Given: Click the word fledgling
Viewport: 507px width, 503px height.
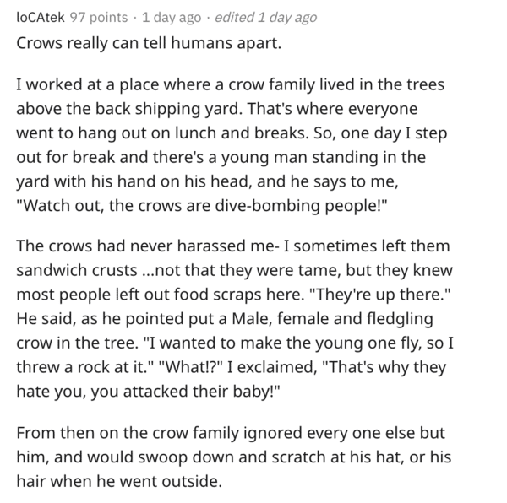Looking at the screenshot, I should 400,319.
